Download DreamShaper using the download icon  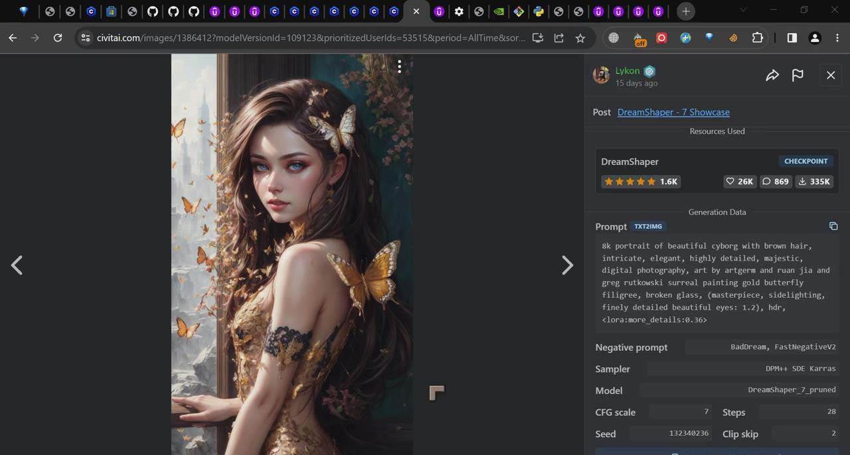(814, 181)
